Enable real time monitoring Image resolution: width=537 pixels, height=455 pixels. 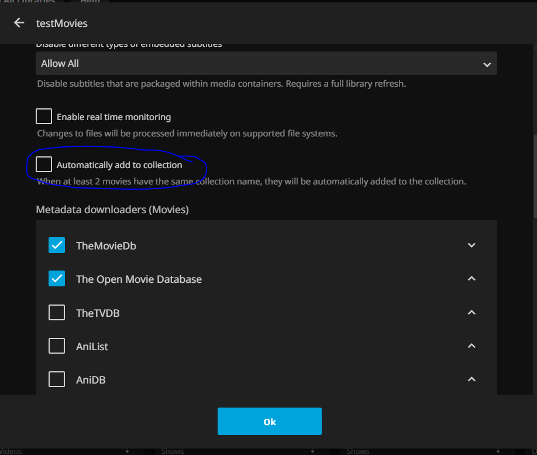pyautogui.click(x=44, y=117)
